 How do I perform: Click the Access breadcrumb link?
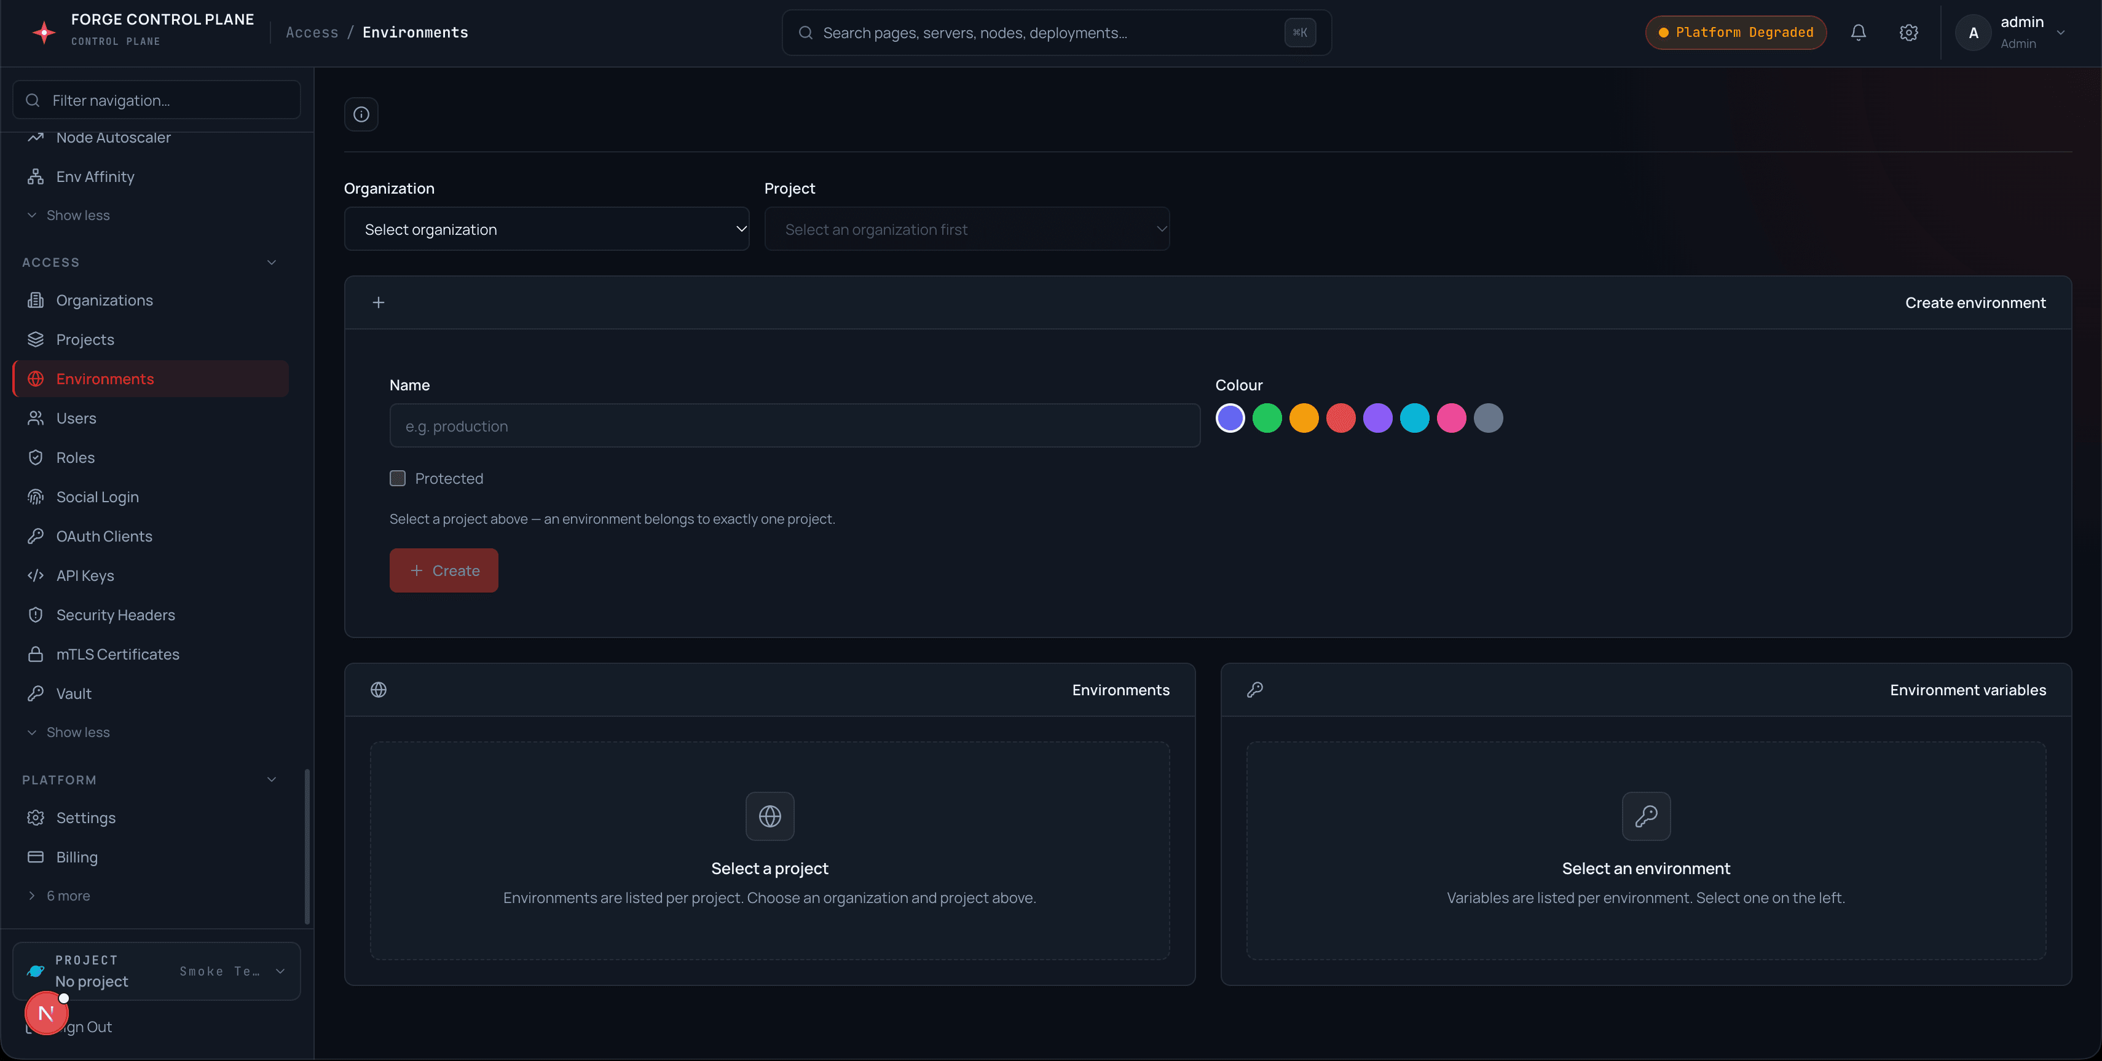[312, 33]
